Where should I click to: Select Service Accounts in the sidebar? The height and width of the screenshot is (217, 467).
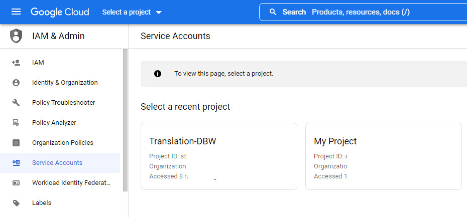[60, 162]
